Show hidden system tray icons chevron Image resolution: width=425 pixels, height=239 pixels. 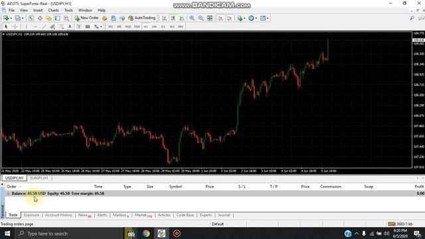coord(357,234)
